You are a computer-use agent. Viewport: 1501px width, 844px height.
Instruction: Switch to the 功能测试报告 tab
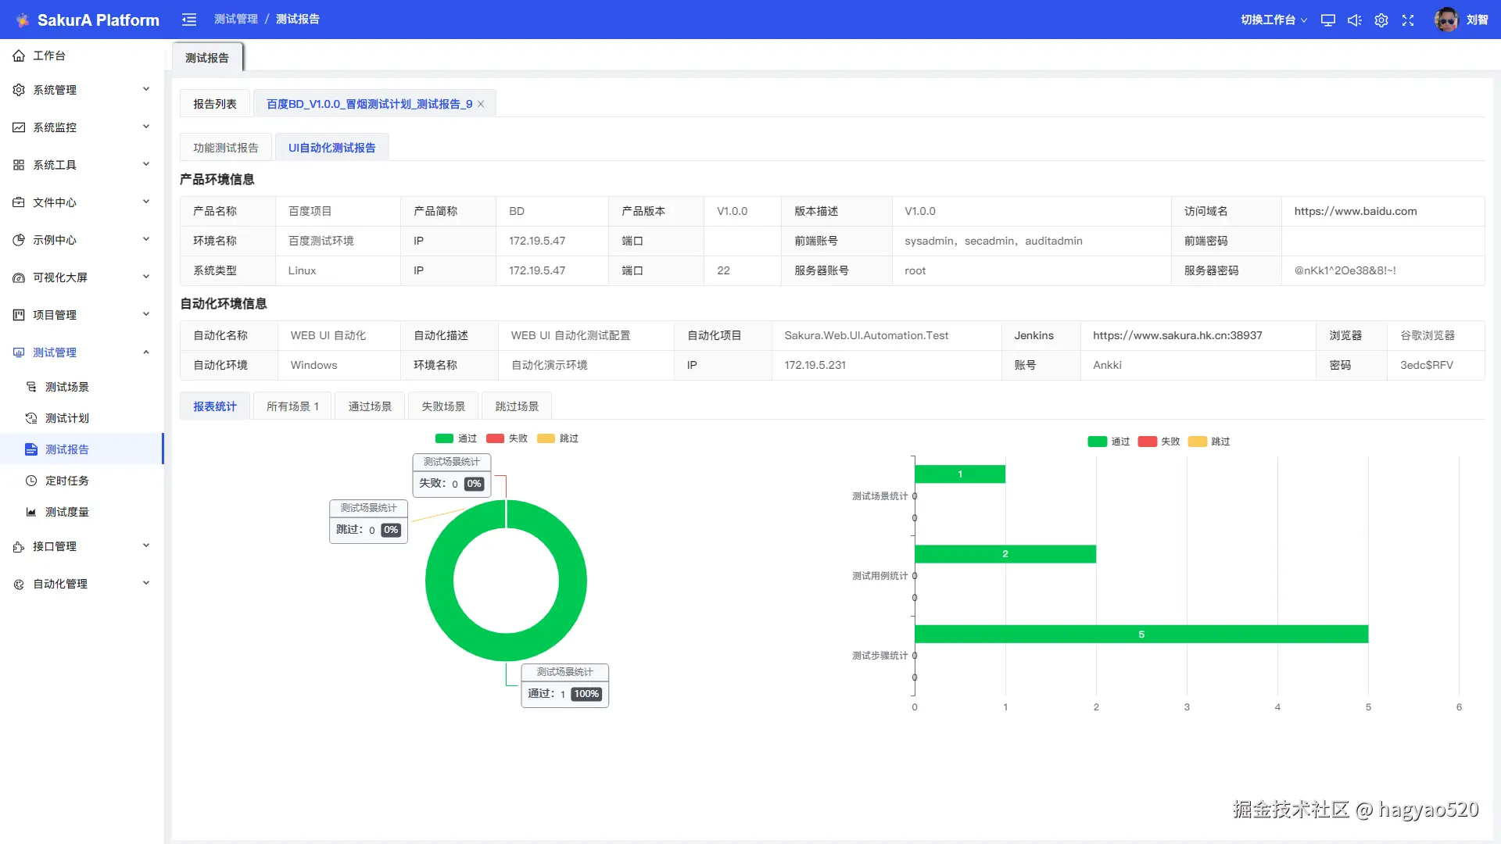[x=226, y=148]
